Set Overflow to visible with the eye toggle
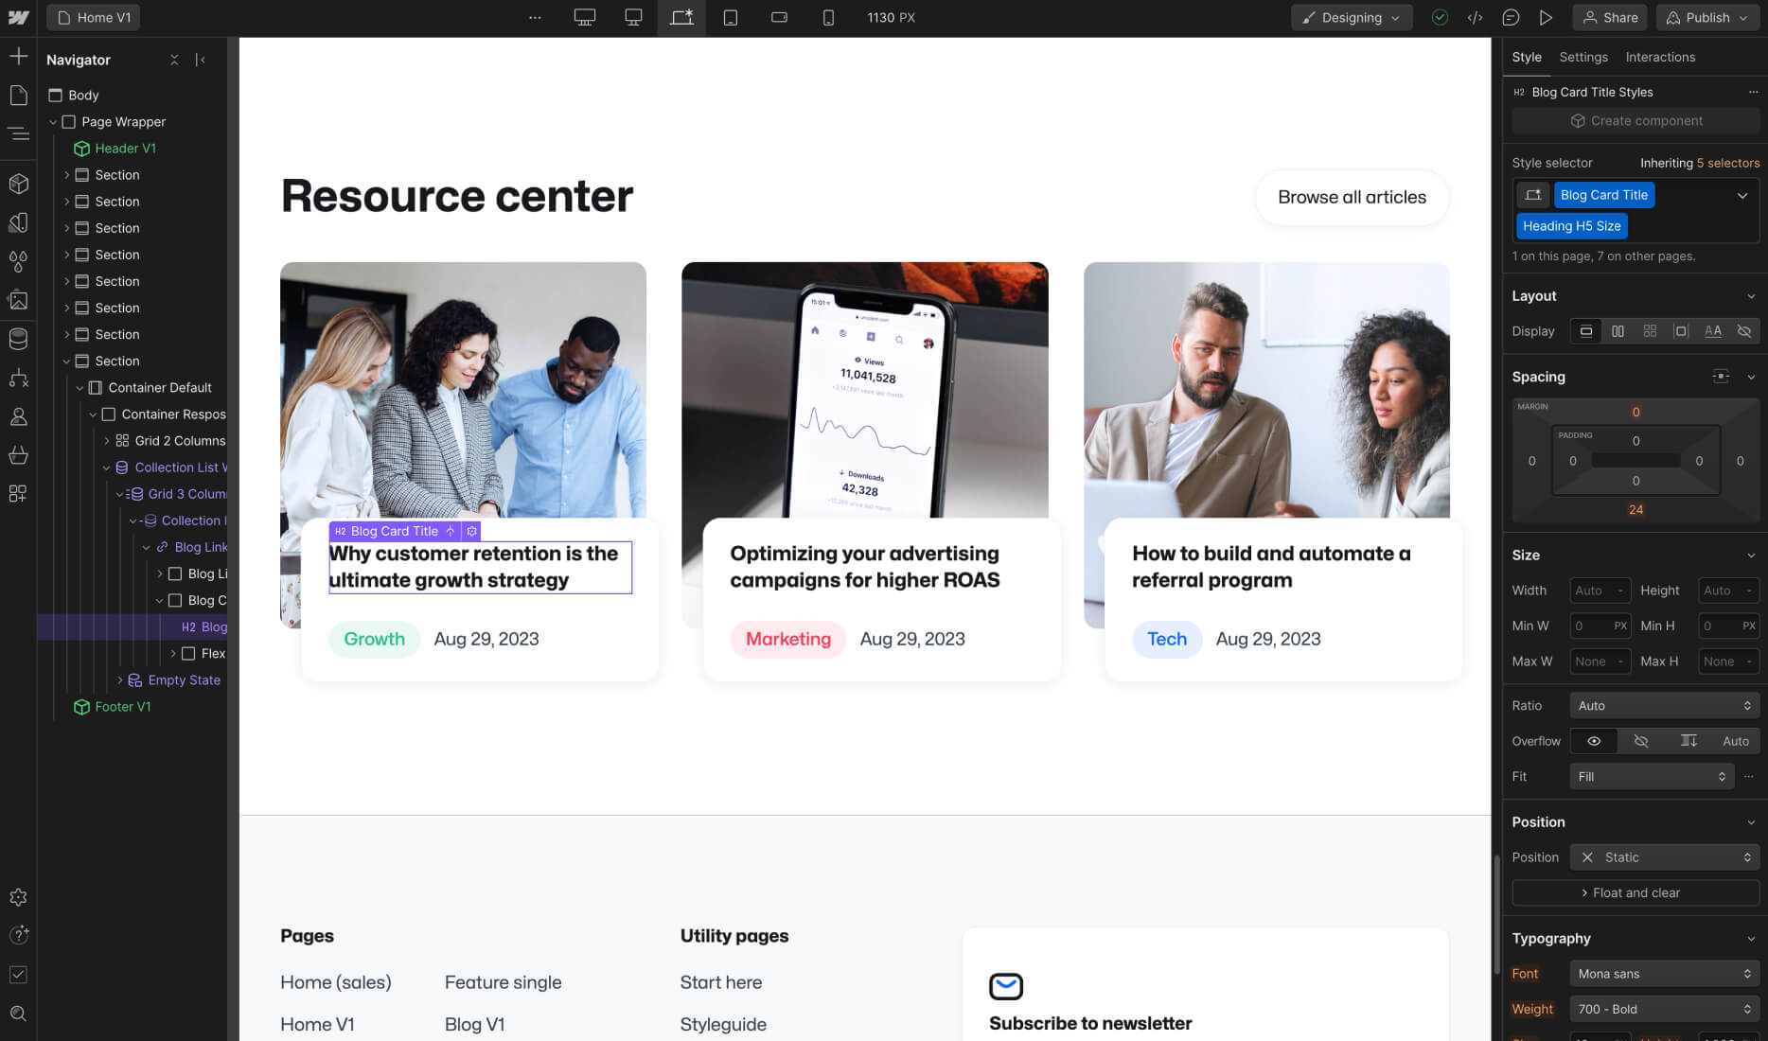 (x=1593, y=741)
